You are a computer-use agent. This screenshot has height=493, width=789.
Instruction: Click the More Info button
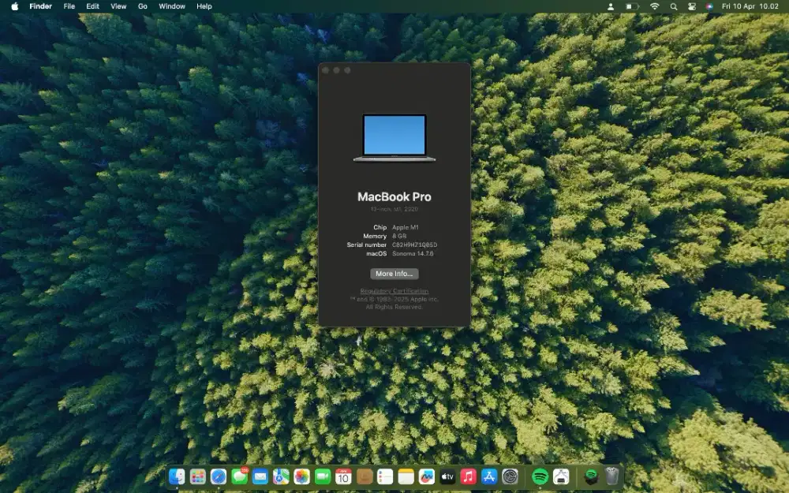(x=394, y=274)
